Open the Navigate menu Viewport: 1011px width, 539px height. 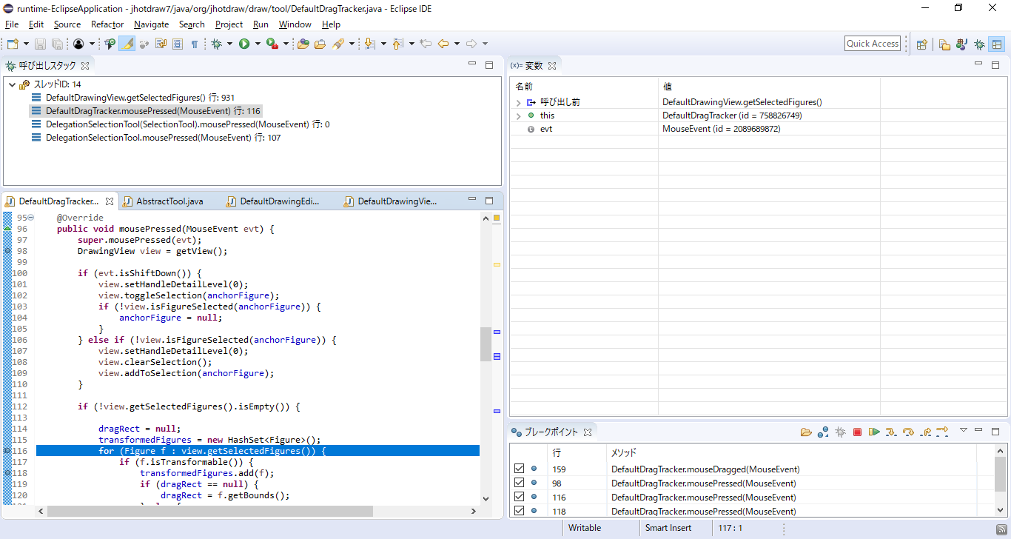151,24
